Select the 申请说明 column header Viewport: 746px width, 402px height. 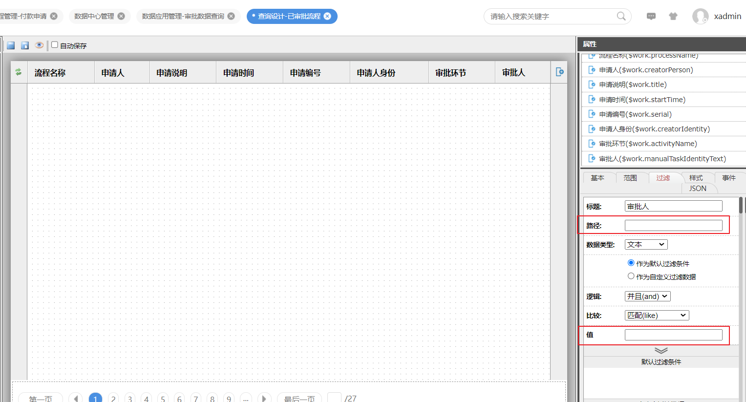pos(183,72)
